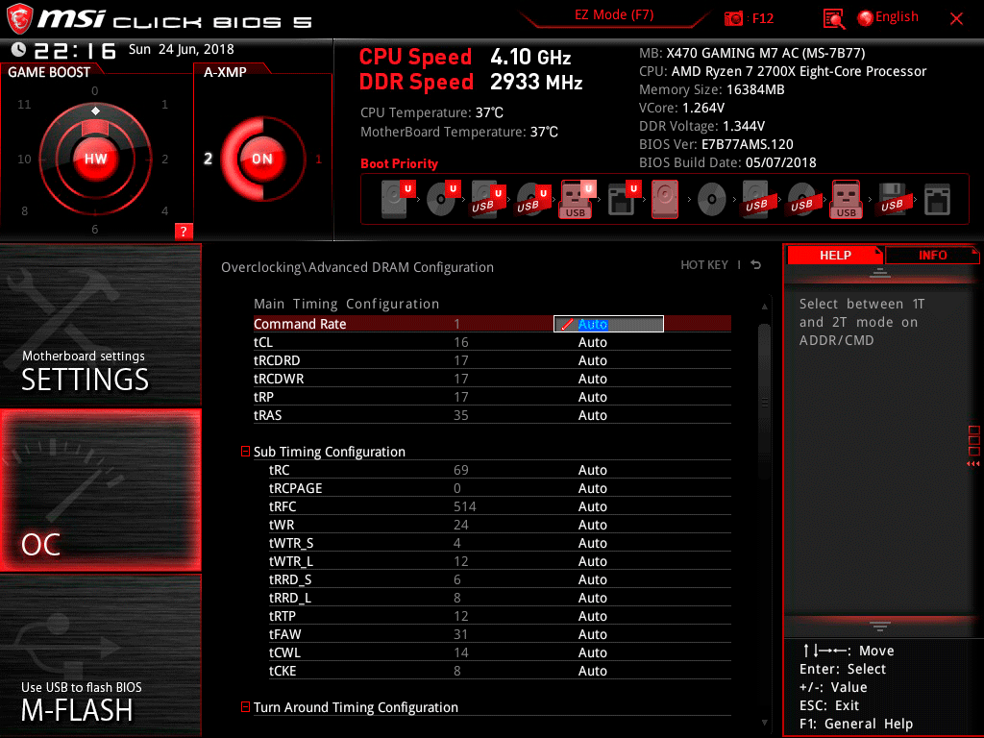
Task: Select the UEFI CD/DVD boot device icon
Action: click(x=443, y=199)
